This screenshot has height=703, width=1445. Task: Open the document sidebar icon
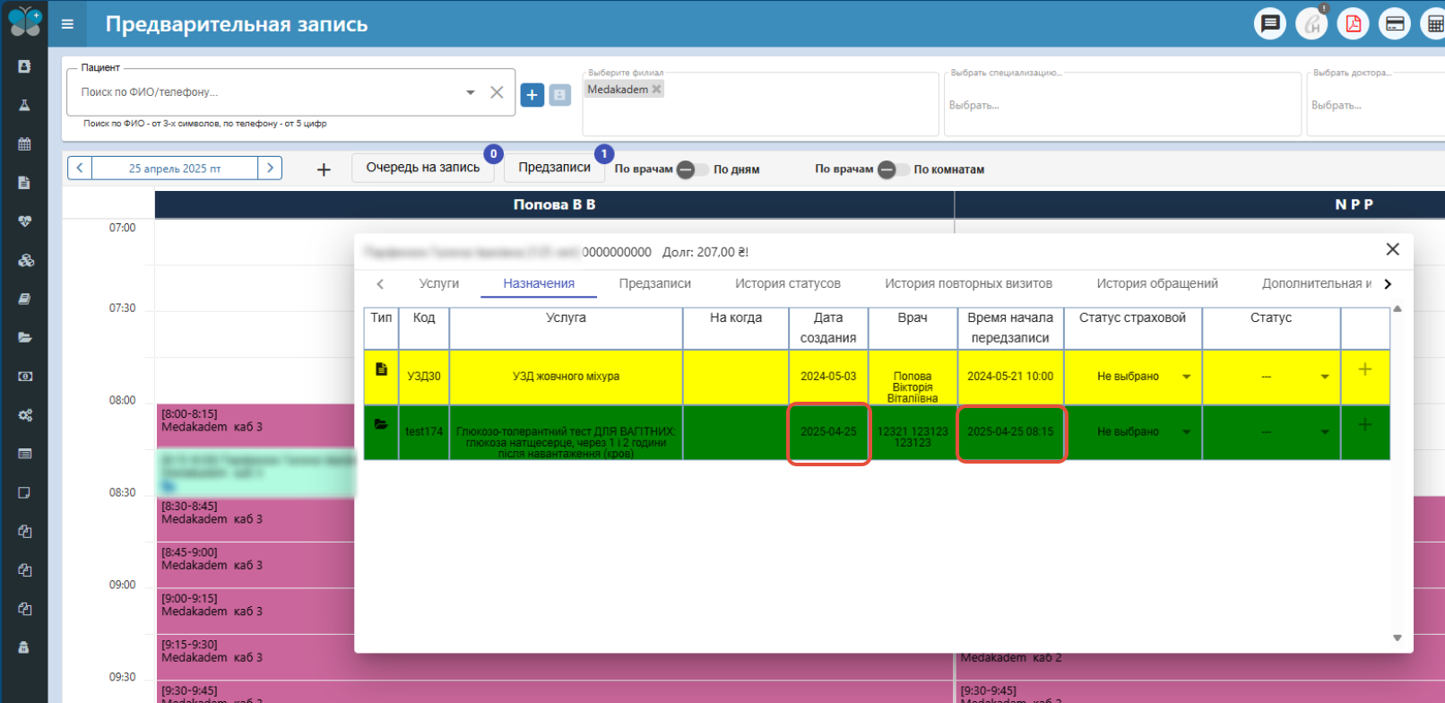(24, 182)
